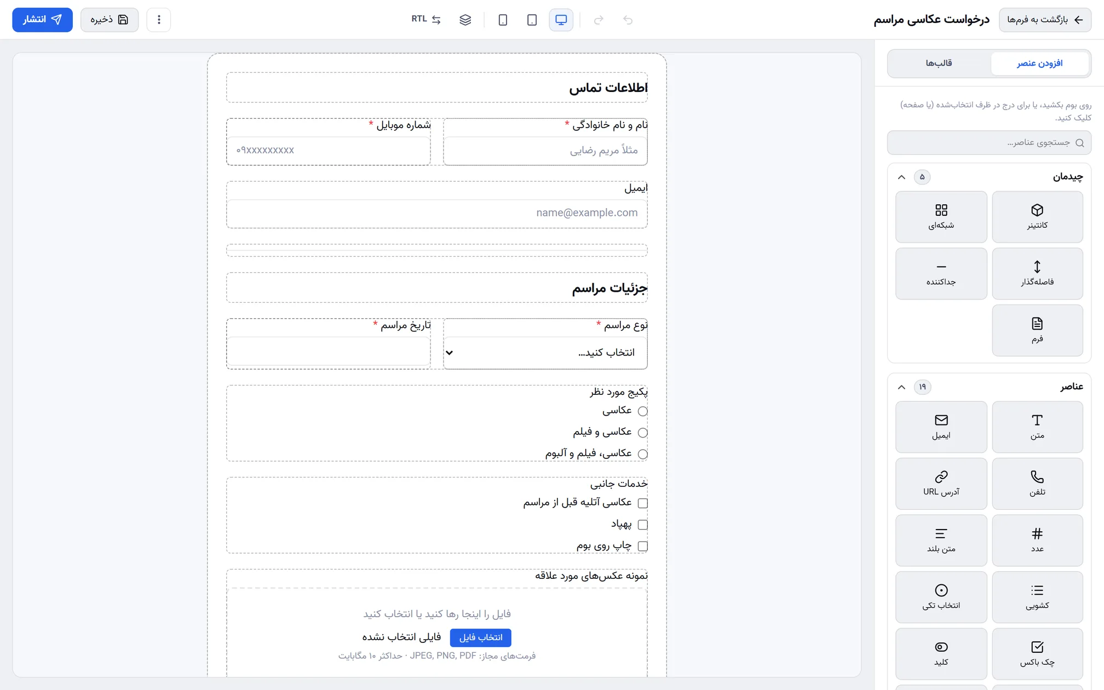The height and width of the screenshot is (690, 1104).
Task: Add a عدد number field element
Action: [x=1037, y=540]
